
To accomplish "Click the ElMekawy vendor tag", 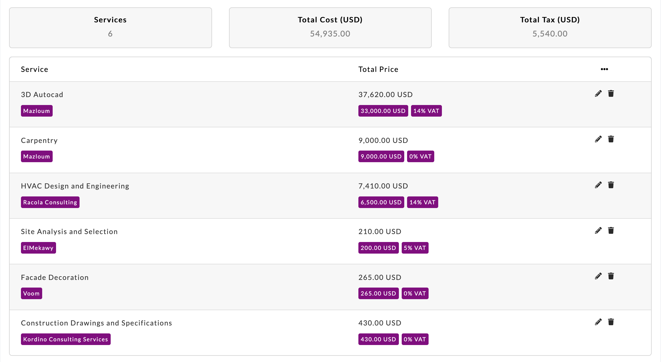I will 38,248.
